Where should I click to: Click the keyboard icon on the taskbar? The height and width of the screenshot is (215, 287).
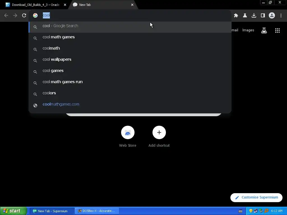tap(240, 211)
